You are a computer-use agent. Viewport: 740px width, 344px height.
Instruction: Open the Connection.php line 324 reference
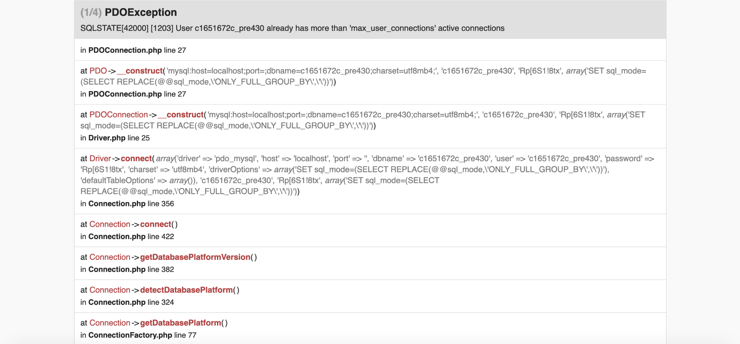[127, 302]
